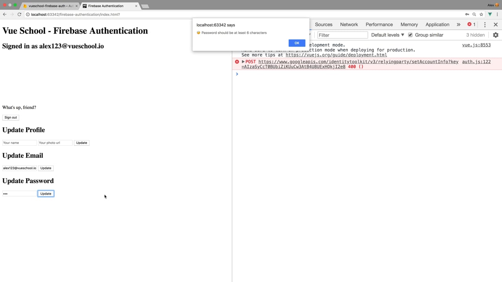Expand the POST error entry triangle
Image resolution: width=502 pixels, height=282 pixels.
[243, 62]
